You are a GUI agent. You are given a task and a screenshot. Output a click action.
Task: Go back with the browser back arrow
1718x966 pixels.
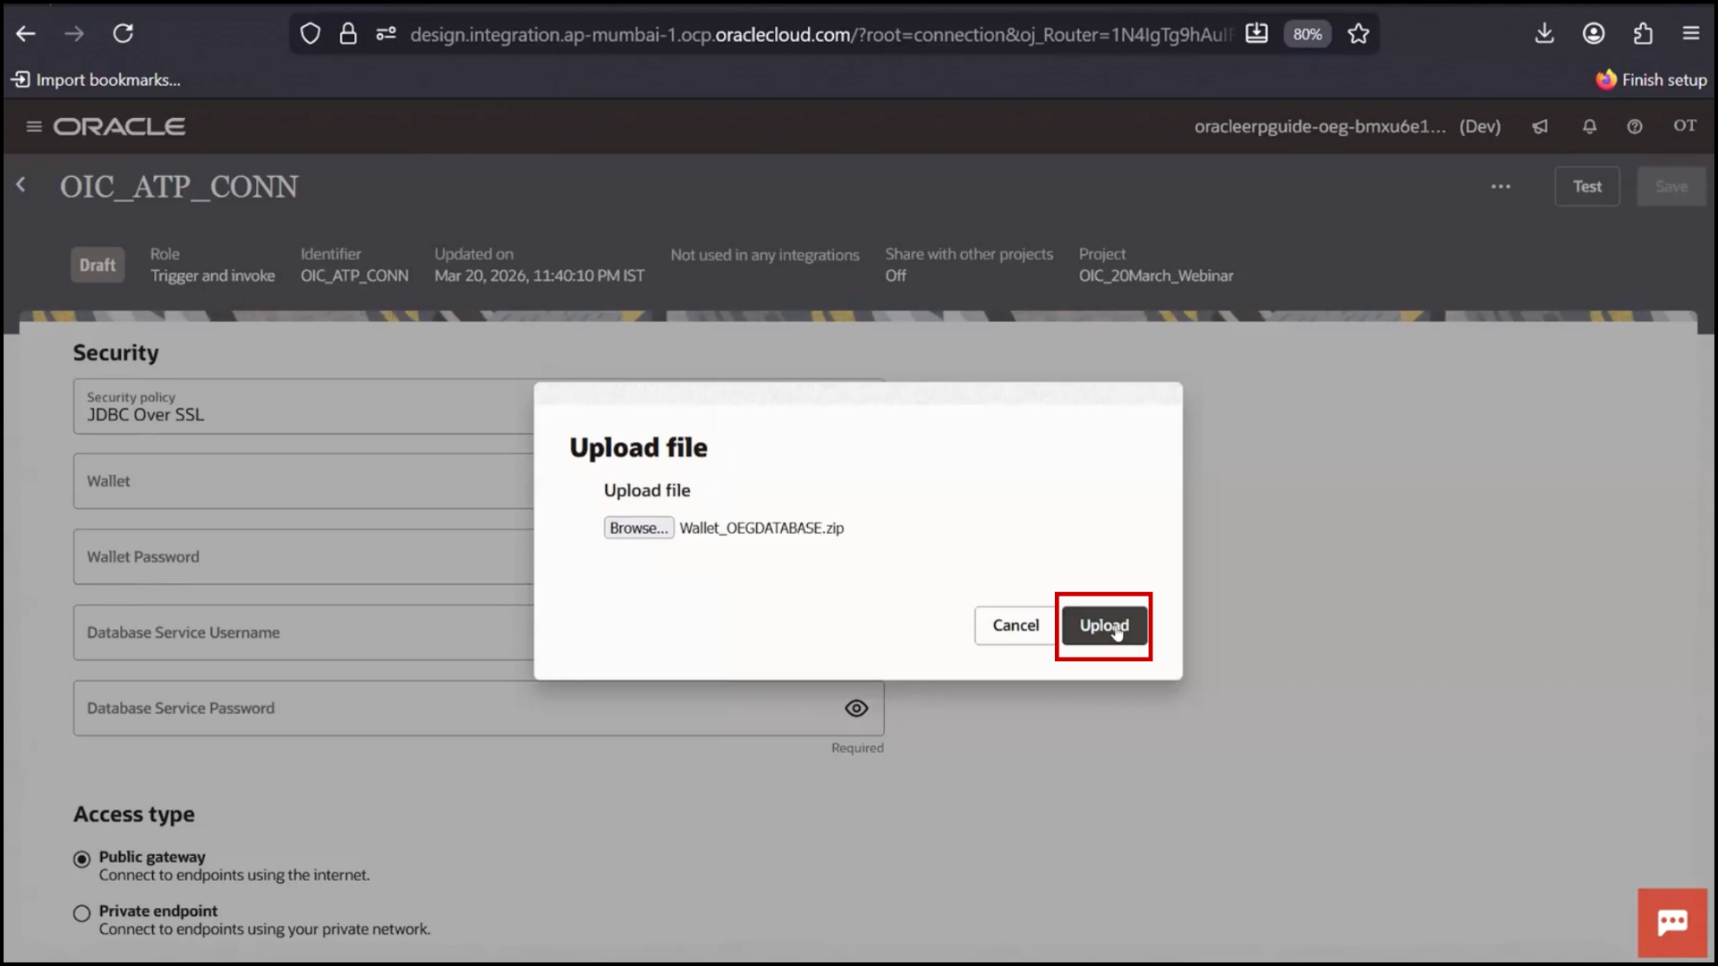point(26,34)
